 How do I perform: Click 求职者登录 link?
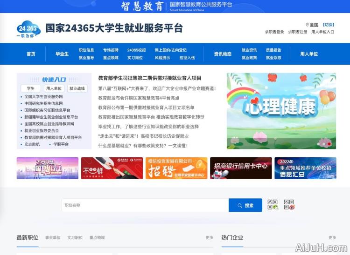click(x=274, y=32)
